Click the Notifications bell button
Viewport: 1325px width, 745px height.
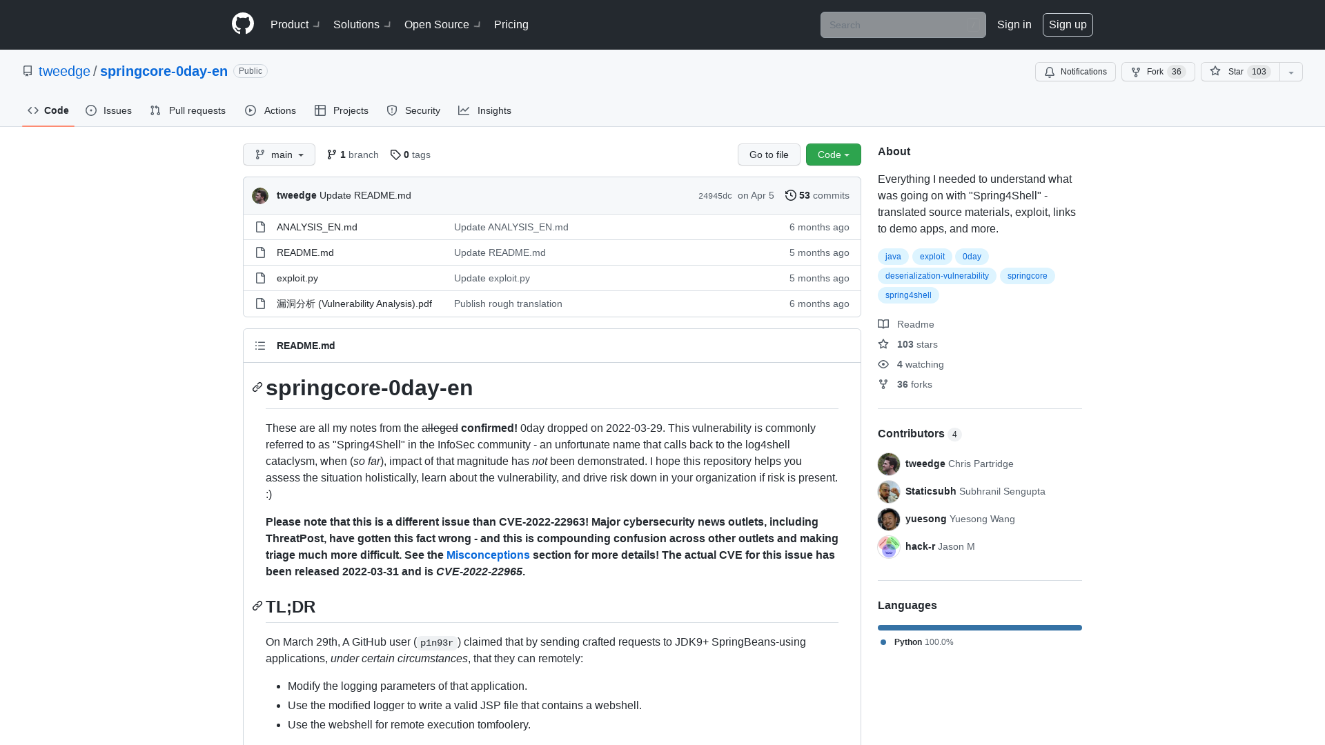click(x=1075, y=72)
